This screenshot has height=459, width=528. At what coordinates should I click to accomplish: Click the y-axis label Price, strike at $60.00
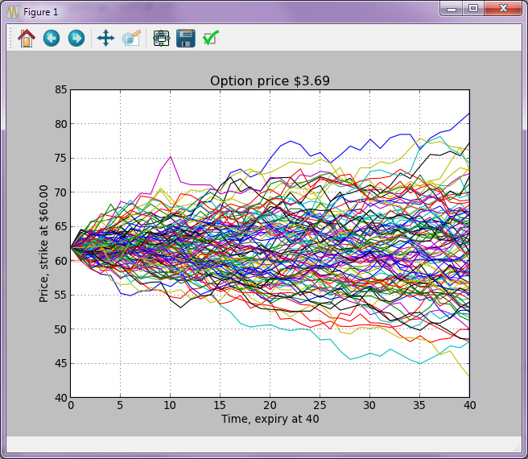click(x=43, y=244)
